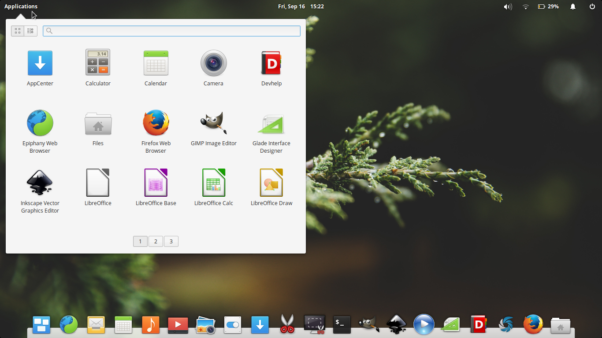Screen dimensions: 602x338
Task: Open Multitasking View from the dock
Action: click(x=41, y=325)
